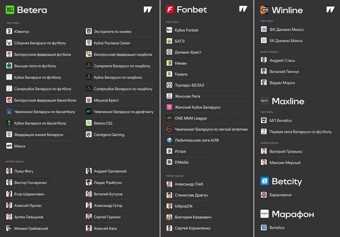The image size is (340, 237).
Task: Click the ФК Динамо Минск crest icon
Action: pyautogui.click(x=264, y=29)
